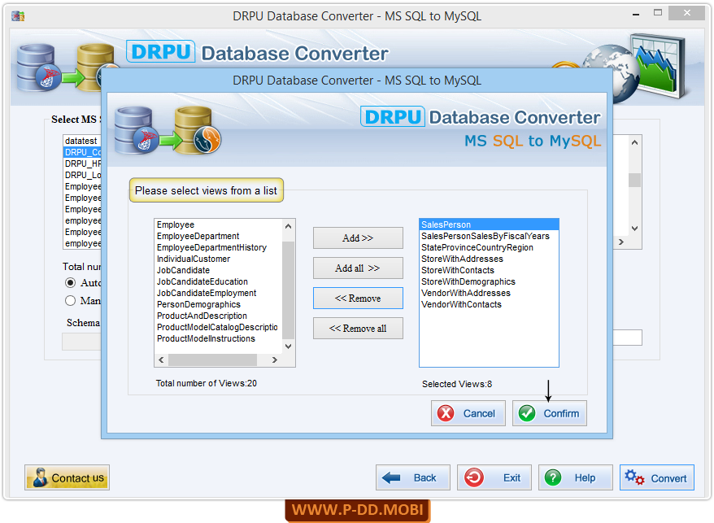This screenshot has width=714, height=523.
Task: Start conversion with Convert button
Action: tap(657, 477)
